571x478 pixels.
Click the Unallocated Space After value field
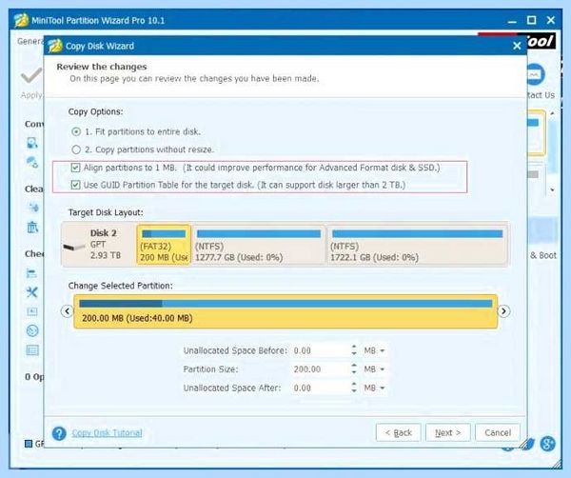(x=321, y=388)
